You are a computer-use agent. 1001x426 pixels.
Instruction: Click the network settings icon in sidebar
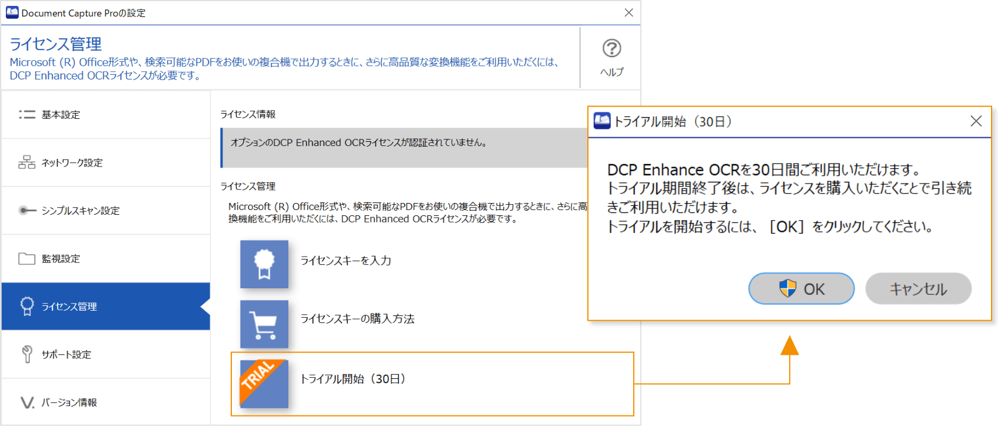point(27,162)
